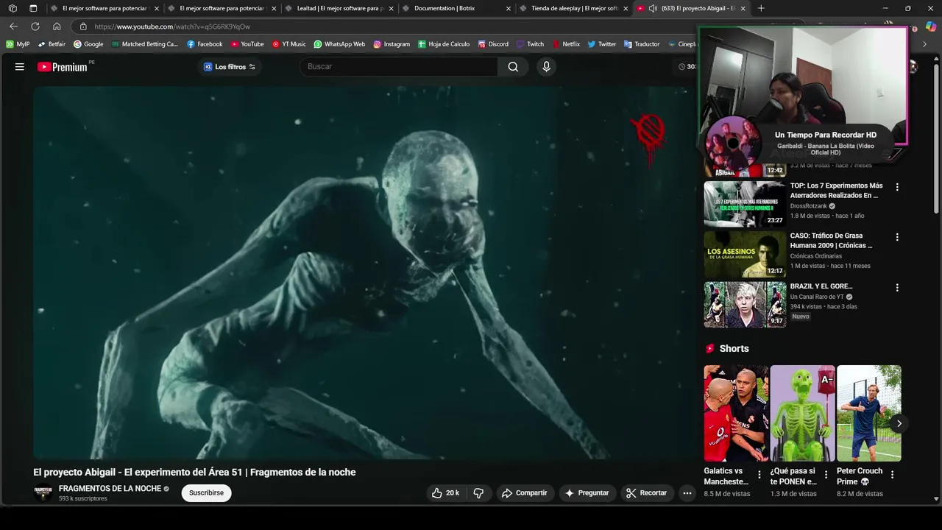
Task: Open the Google bookmark
Action: pos(88,44)
